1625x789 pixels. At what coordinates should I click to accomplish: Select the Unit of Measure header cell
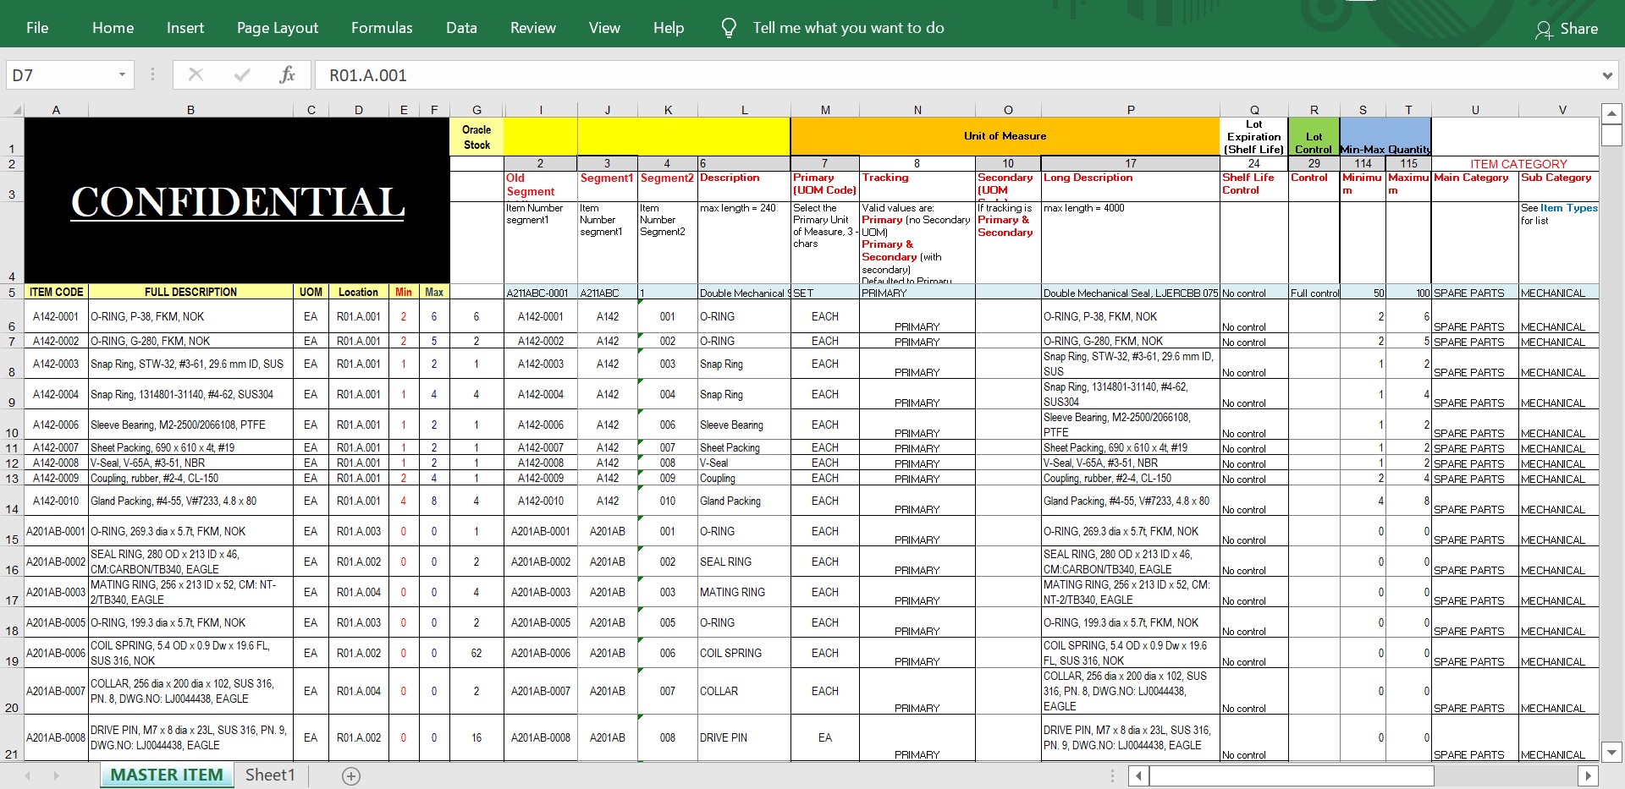click(x=1005, y=136)
